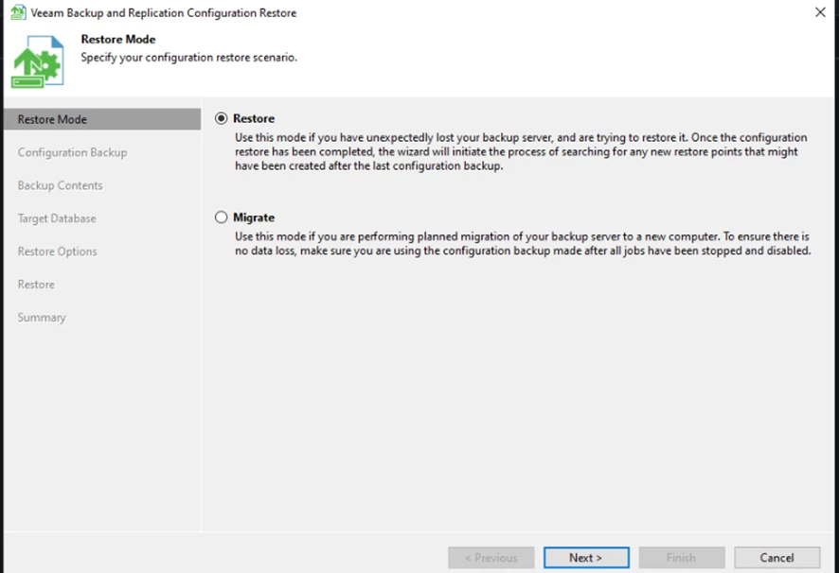Click the green configuration restore wizard icon
This screenshot has height=573, width=839.
(x=37, y=61)
